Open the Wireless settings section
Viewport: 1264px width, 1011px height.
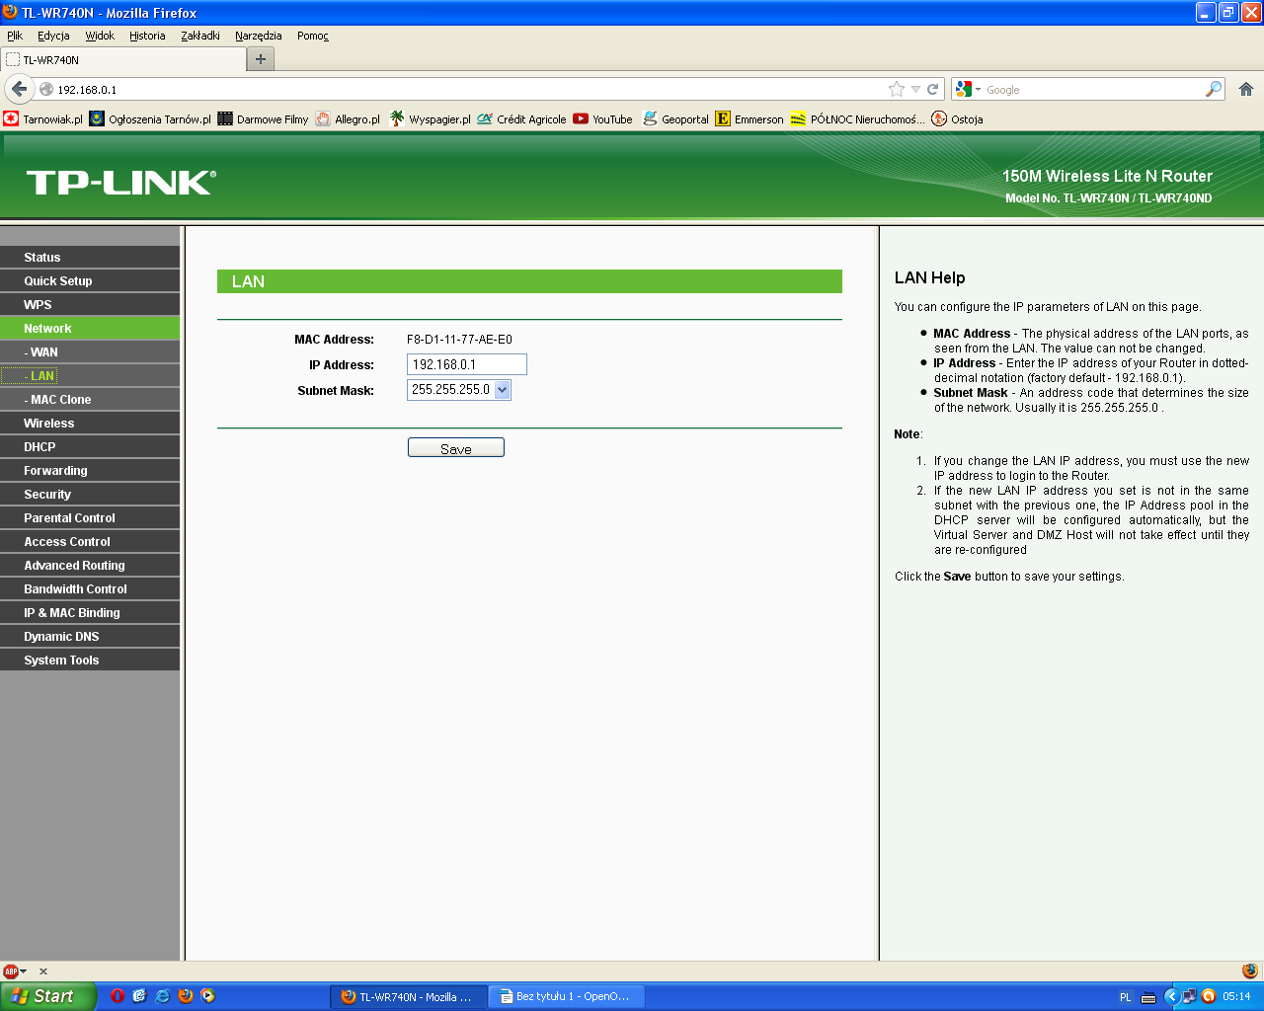pos(49,424)
